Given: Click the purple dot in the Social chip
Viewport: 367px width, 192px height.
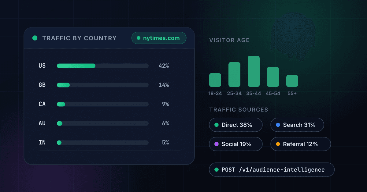Looking at the screenshot, I should [x=217, y=144].
